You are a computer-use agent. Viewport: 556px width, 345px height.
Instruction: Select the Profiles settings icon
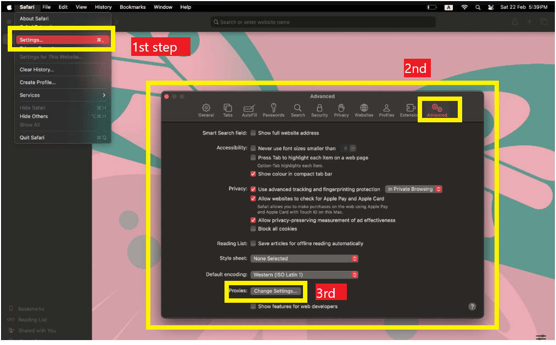[387, 110]
